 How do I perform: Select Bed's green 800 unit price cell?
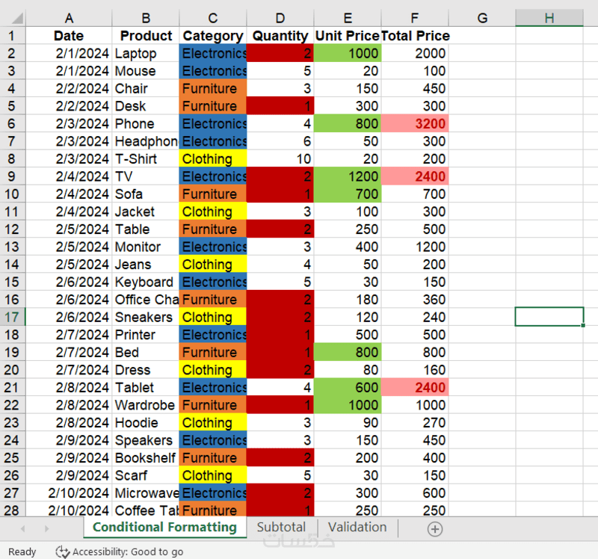pyautogui.click(x=348, y=352)
